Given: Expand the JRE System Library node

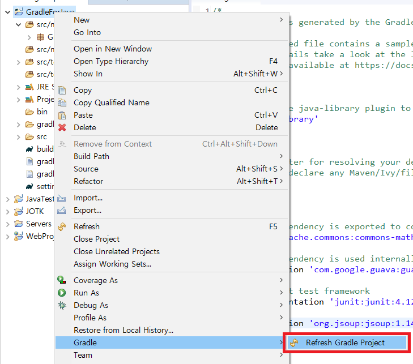Looking at the screenshot, I should 19,87.
